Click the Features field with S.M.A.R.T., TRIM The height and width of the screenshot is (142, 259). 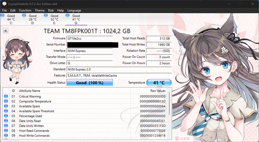point(119,75)
